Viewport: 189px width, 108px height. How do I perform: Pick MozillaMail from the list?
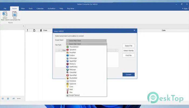[x=86, y=78]
